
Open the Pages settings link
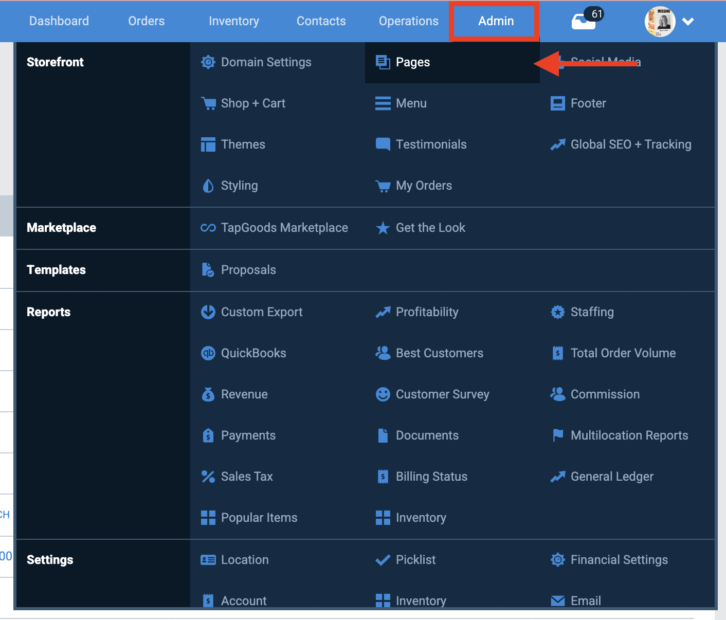point(412,62)
